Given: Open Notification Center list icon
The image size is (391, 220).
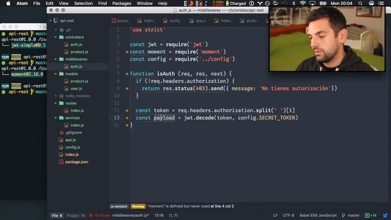Looking at the screenshot, I should click(x=381, y=4).
